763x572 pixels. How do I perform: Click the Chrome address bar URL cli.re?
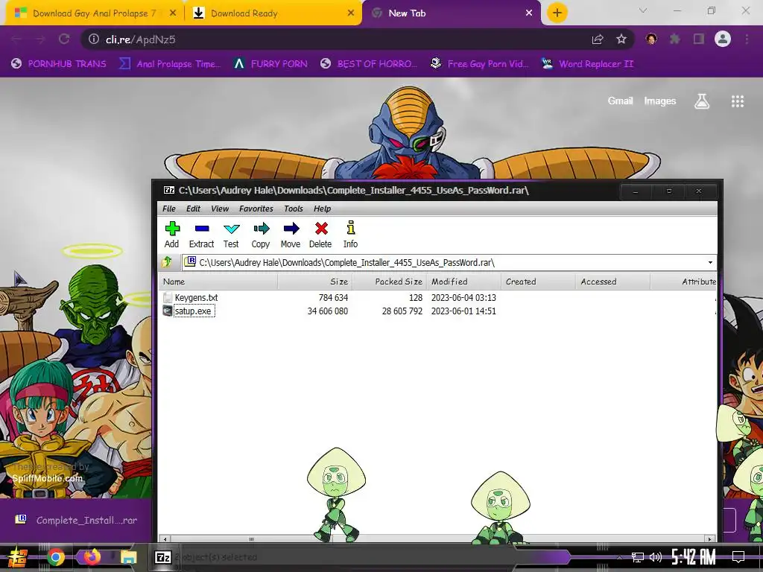pyautogui.click(x=140, y=39)
